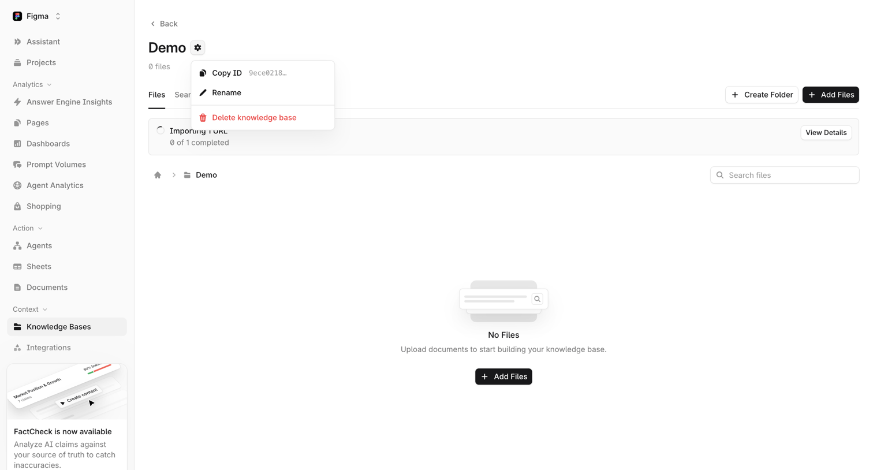The image size is (873, 470).
Task: Click the Assistant sidebar icon
Action: pos(17,42)
